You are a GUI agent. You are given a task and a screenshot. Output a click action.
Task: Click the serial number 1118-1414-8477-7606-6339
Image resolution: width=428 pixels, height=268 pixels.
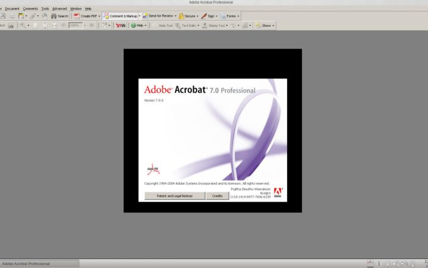(x=250, y=197)
